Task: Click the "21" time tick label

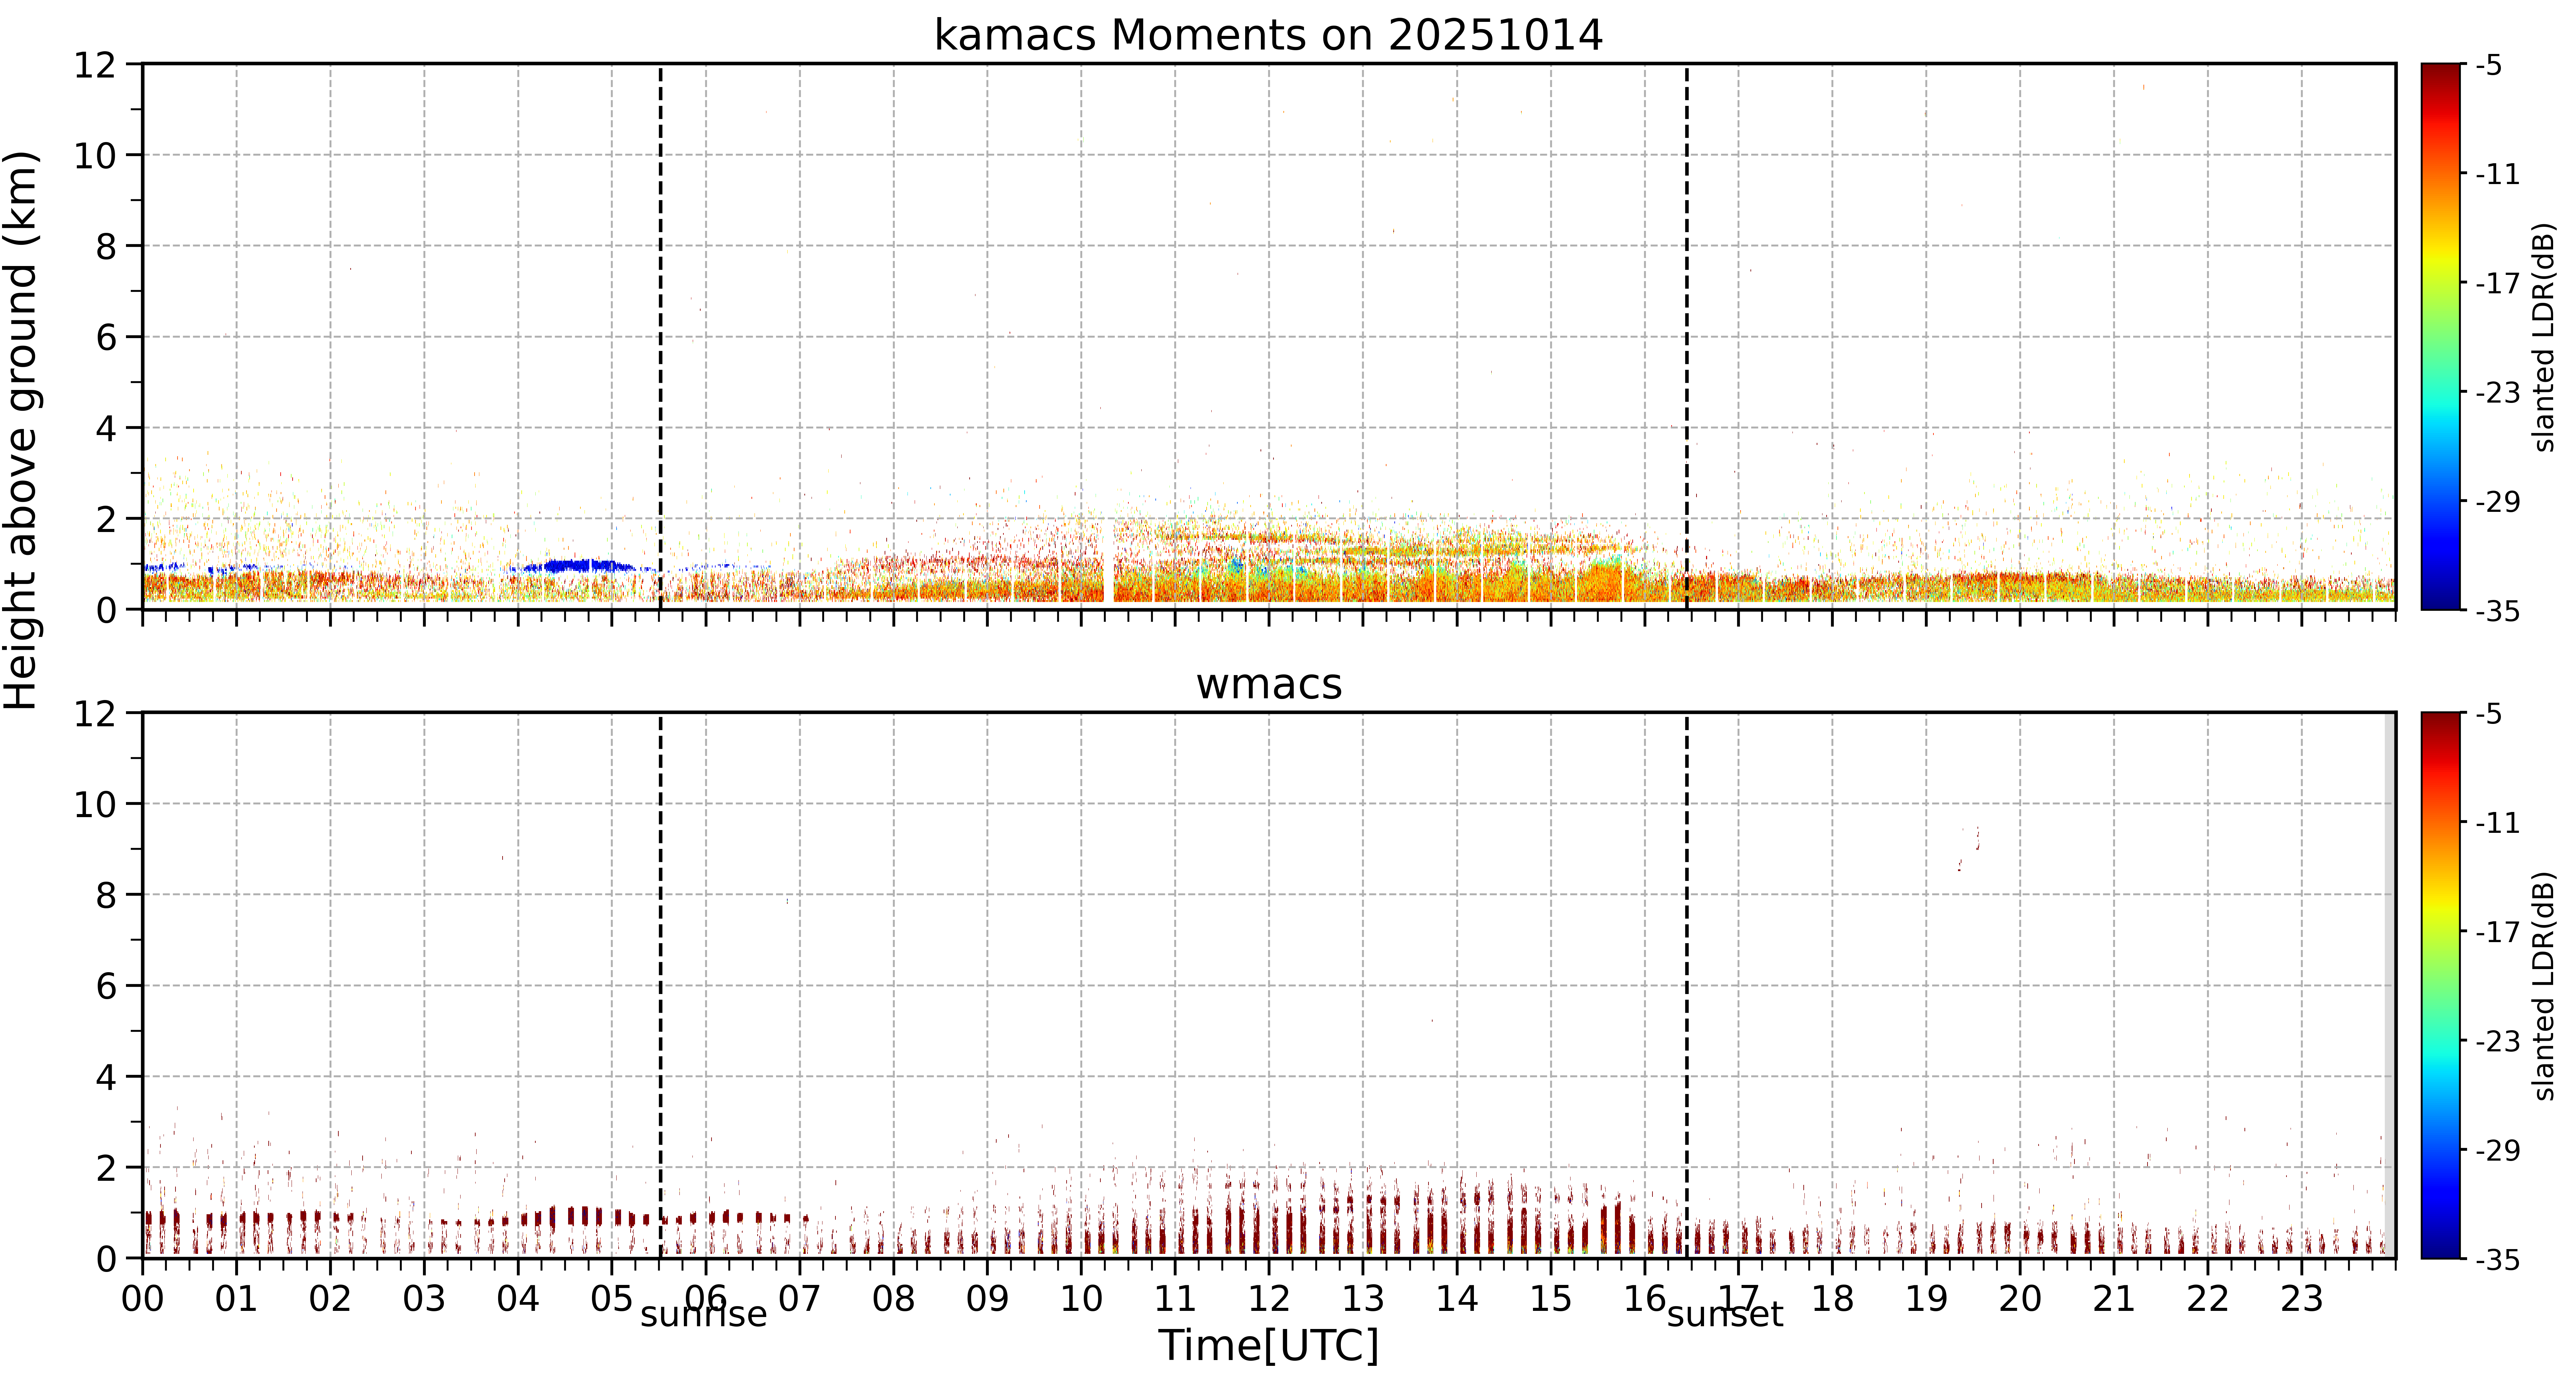Action: point(2114,1299)
